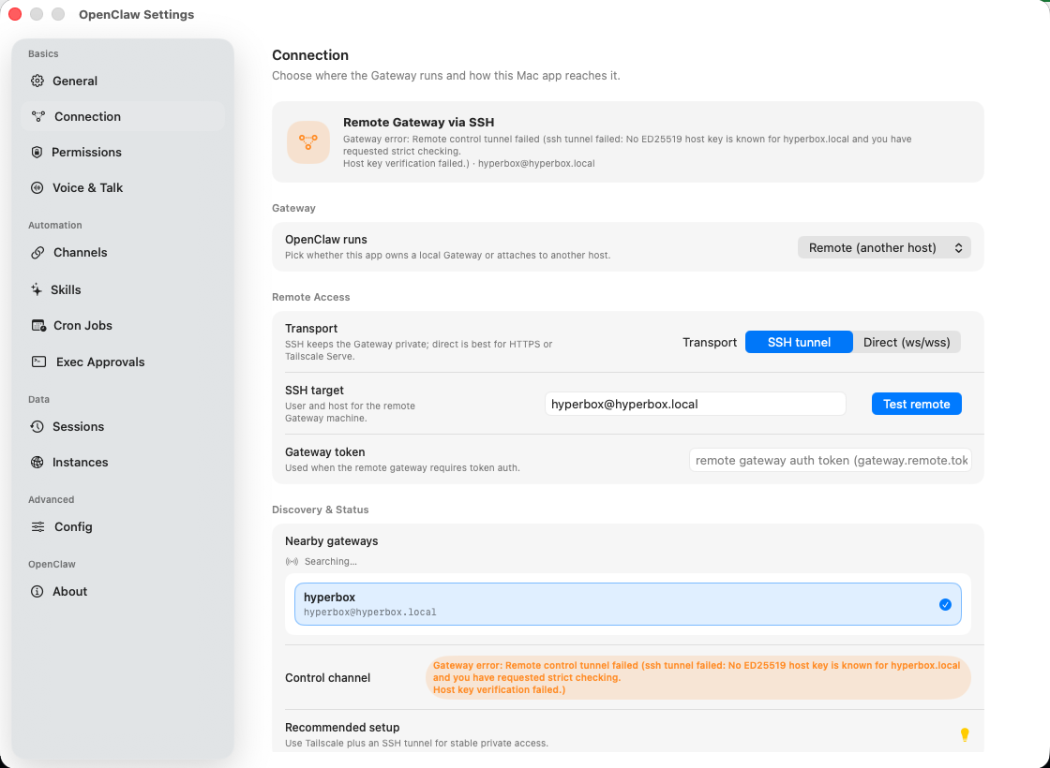Screen dimensions: 1050x768
Task: Click the About info icon
Action: tap(37, 591)
